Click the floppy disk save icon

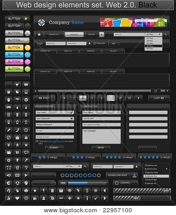click(x=61, y=191)
